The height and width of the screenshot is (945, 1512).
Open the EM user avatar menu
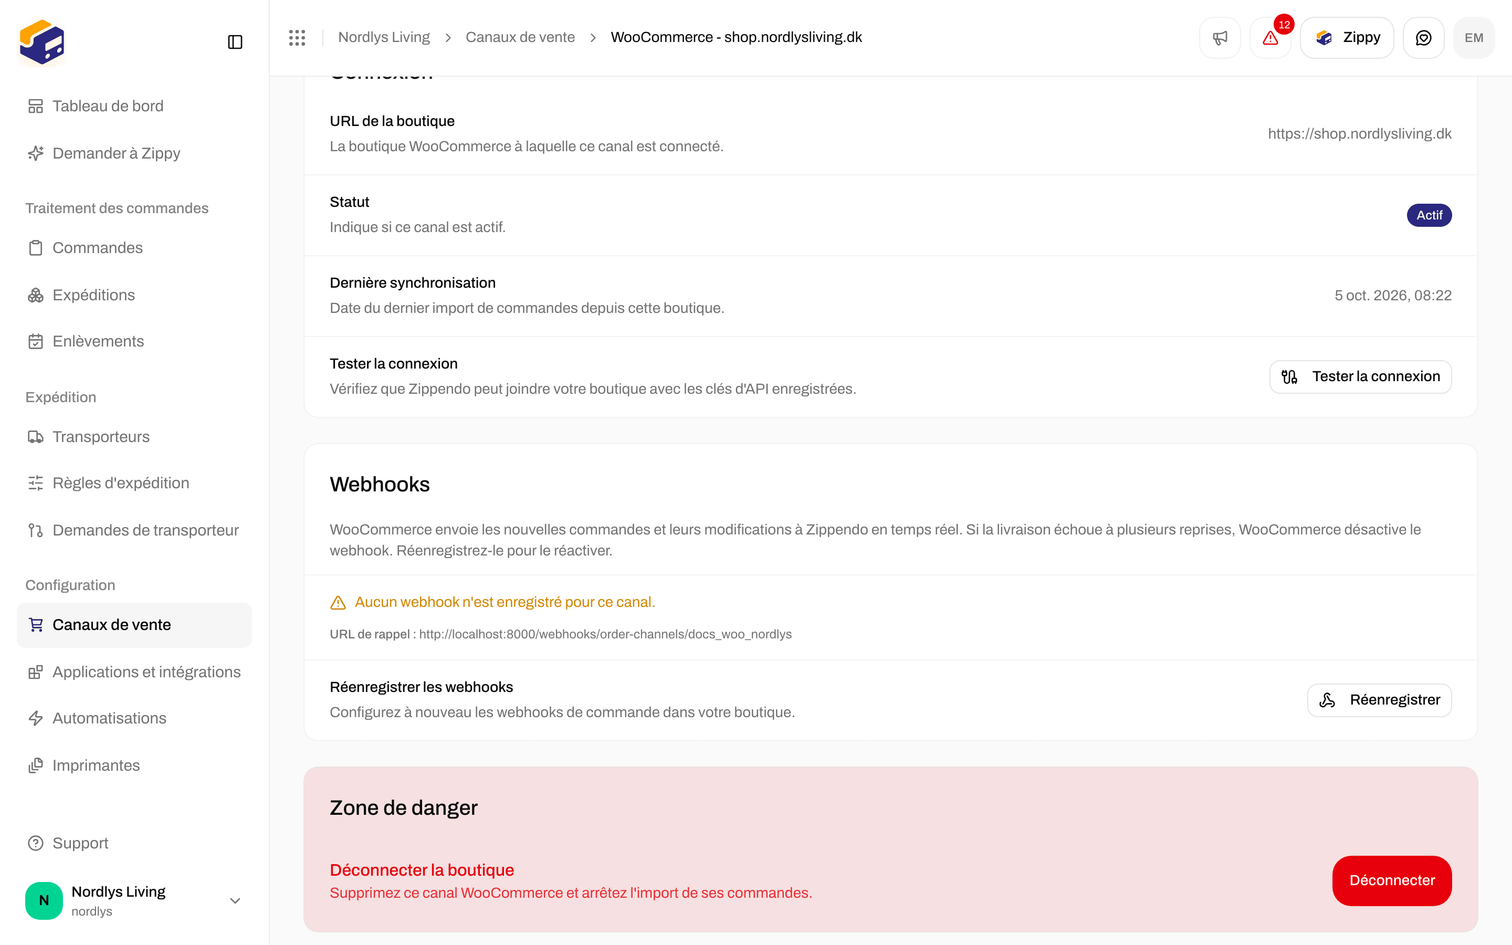1474,37
